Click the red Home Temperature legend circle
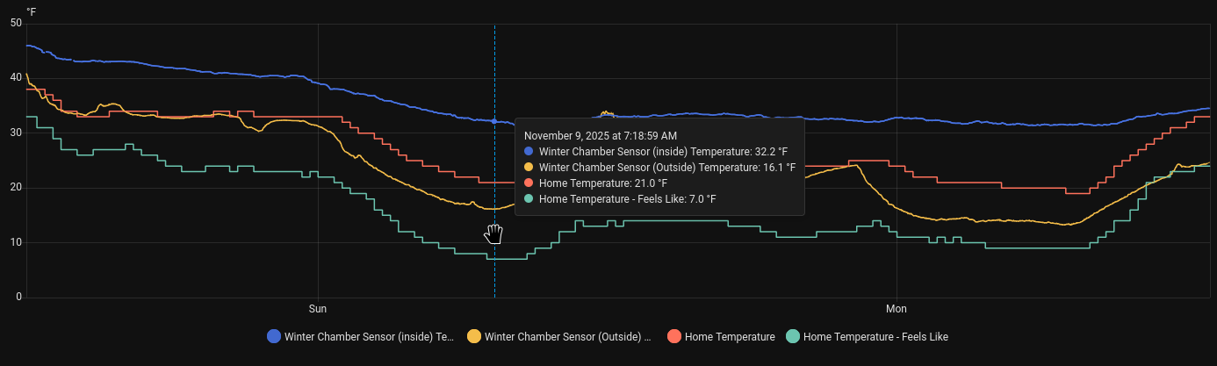 click(674, 336)
